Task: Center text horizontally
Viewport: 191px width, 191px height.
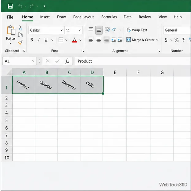Action: [99, 40]
